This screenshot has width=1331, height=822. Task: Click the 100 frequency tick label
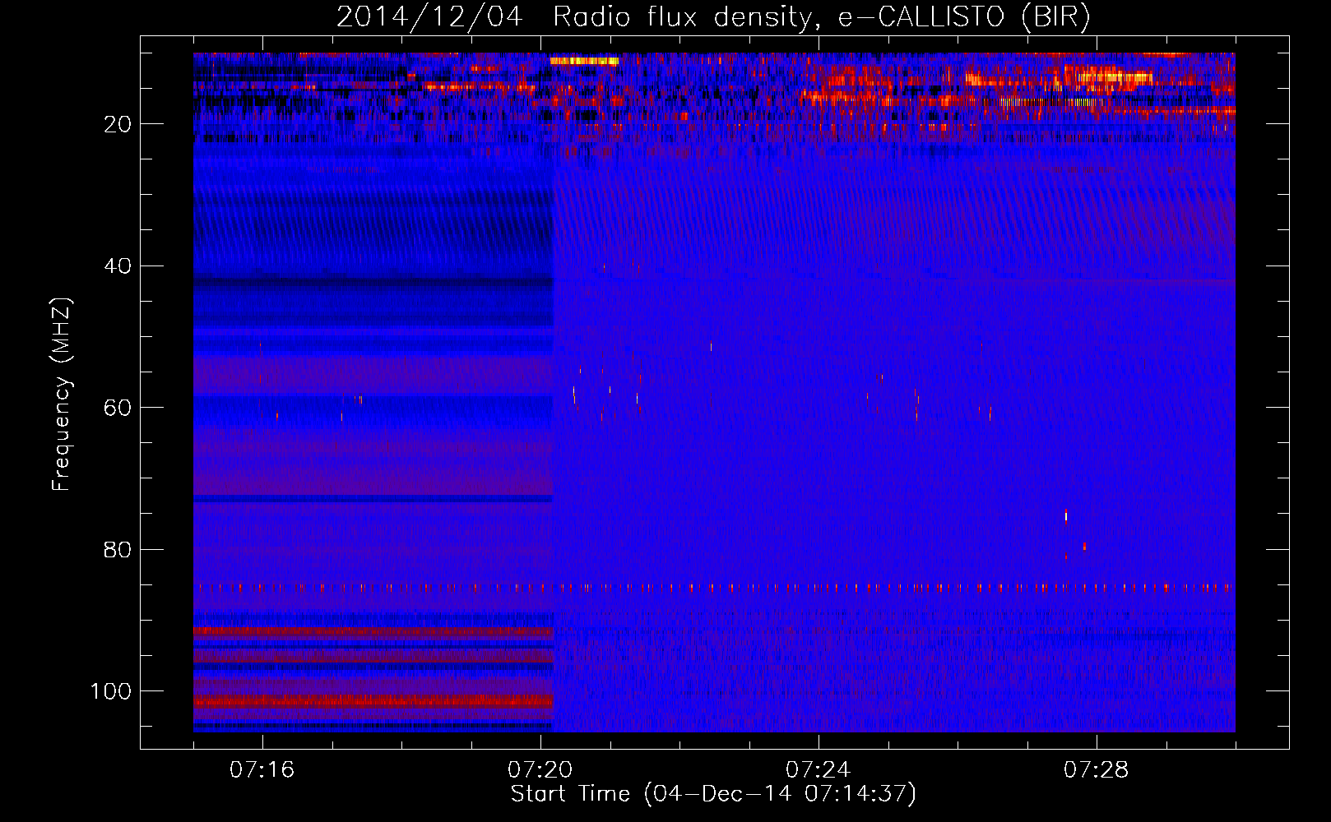(x=111, y=691)
